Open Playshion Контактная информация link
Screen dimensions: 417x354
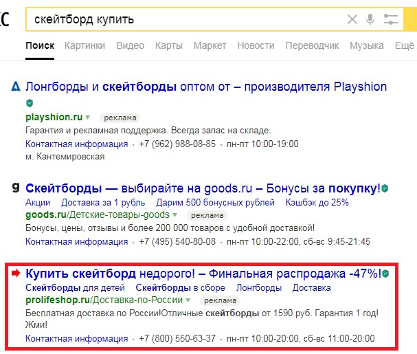point(76,144)
